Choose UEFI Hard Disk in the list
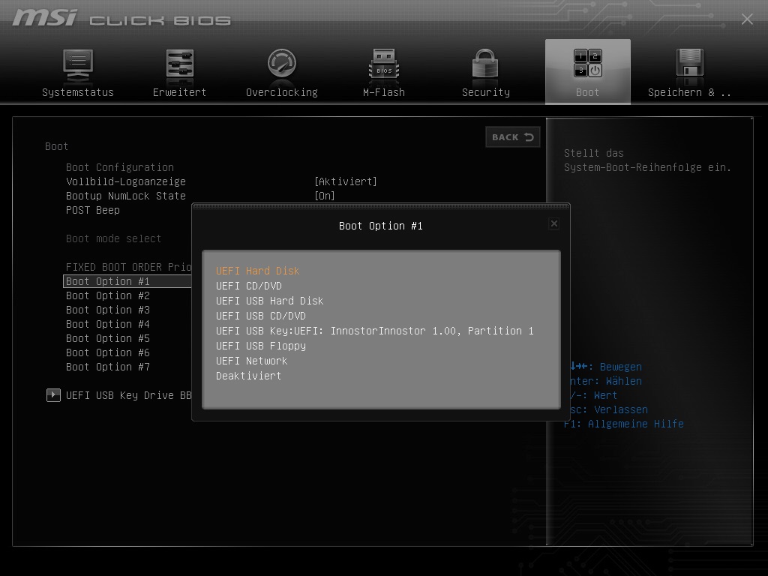This screenshot has height=576, width=768. 258,271
